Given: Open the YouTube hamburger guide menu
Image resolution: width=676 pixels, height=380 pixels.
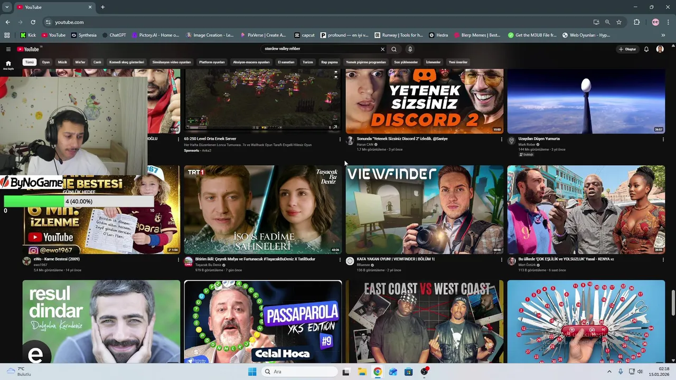Looking at the screenshot, I should pos(8,49).
